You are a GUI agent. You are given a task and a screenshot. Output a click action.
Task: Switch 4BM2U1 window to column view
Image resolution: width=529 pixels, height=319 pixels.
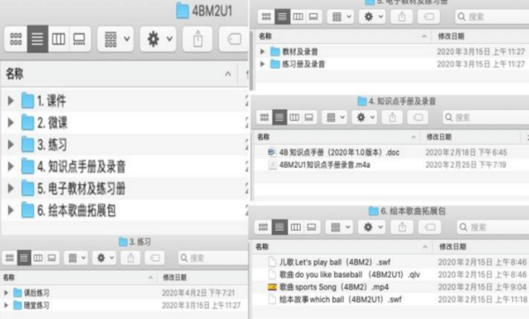coord(58,39)
